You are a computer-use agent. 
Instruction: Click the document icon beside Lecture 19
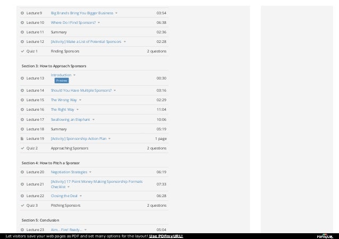22,139
